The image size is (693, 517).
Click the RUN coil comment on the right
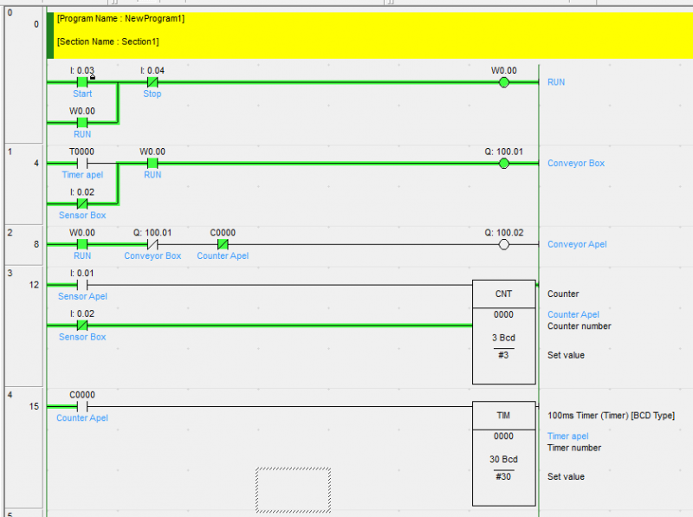[x=556, y=82]
